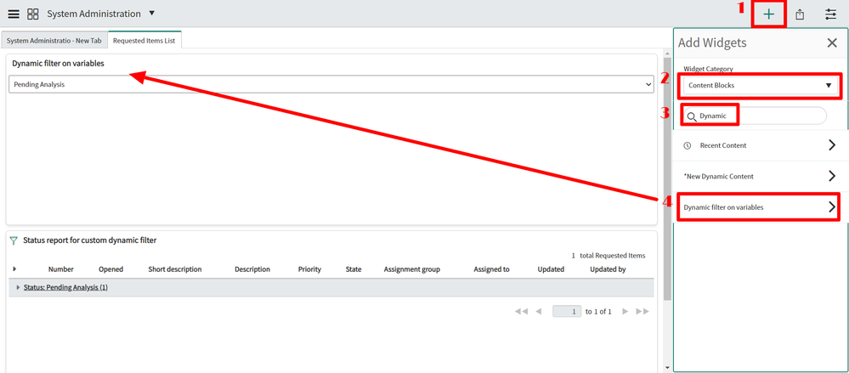Switch to System Administratio - New Tab
849x373 pixels.
[x=54, y=41]
